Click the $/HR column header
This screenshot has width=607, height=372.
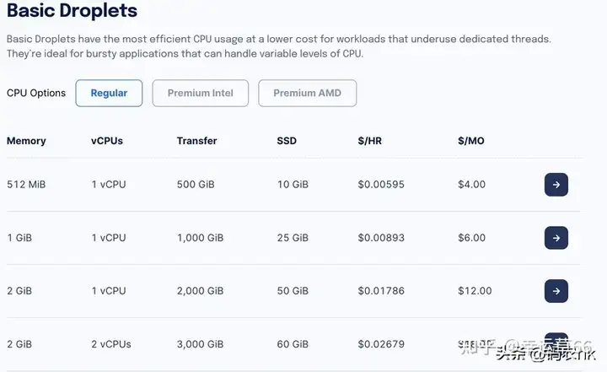click(370, 141)
